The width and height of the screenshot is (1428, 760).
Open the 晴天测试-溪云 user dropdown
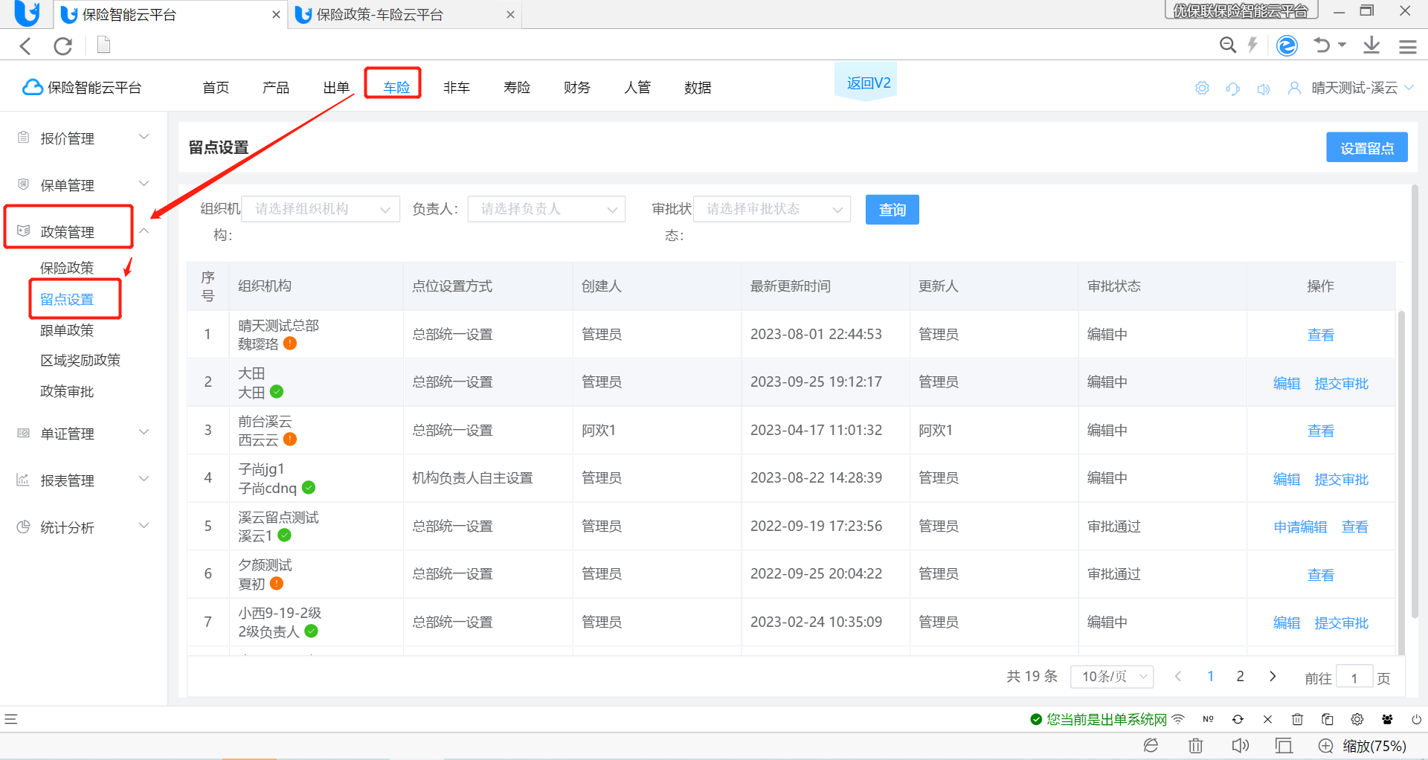click(x=1363, y=88)
